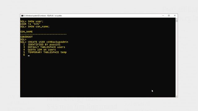Click the window title text SQLPLUS / as sysdba
Image resolution: width=198 pixels, height=111 pixels.
pyautogui.click(x=54, y=16)
